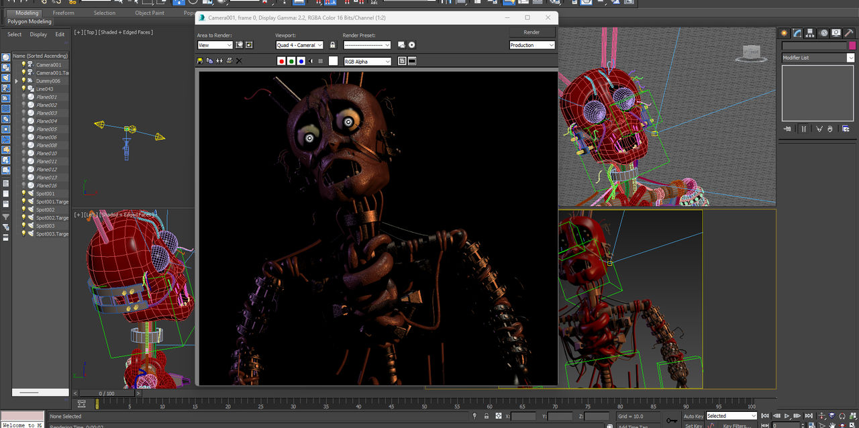859x428 pixels.
Task: Print the rendered image
Action: pyautogui.click(x=230, y=60)
